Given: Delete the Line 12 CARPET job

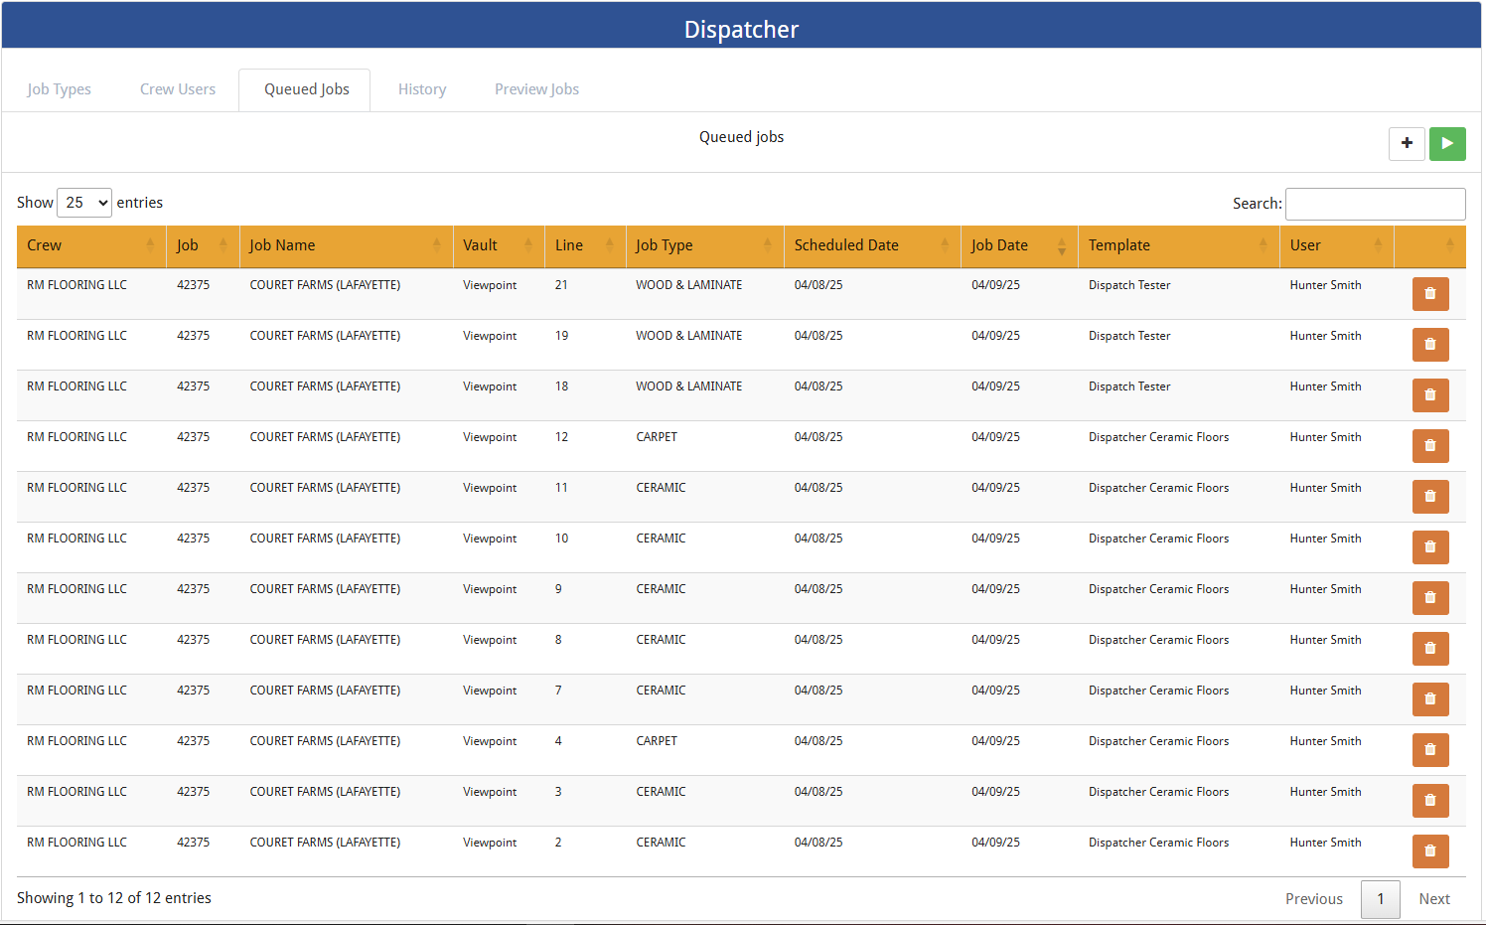Looking at the screenshot, I should click(1430, 445).
